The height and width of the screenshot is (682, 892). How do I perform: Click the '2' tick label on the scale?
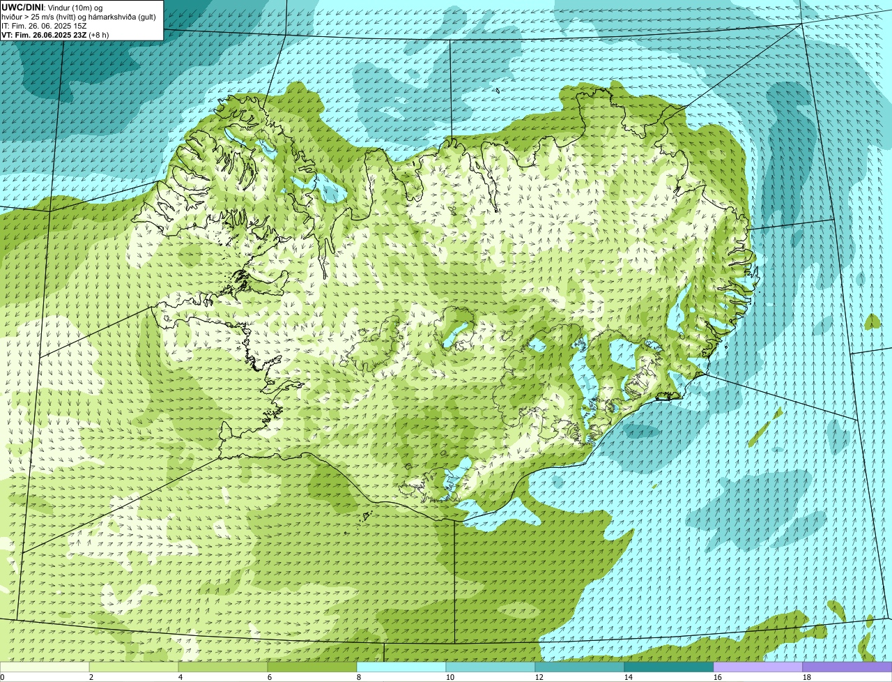click(x=91, y=677)
